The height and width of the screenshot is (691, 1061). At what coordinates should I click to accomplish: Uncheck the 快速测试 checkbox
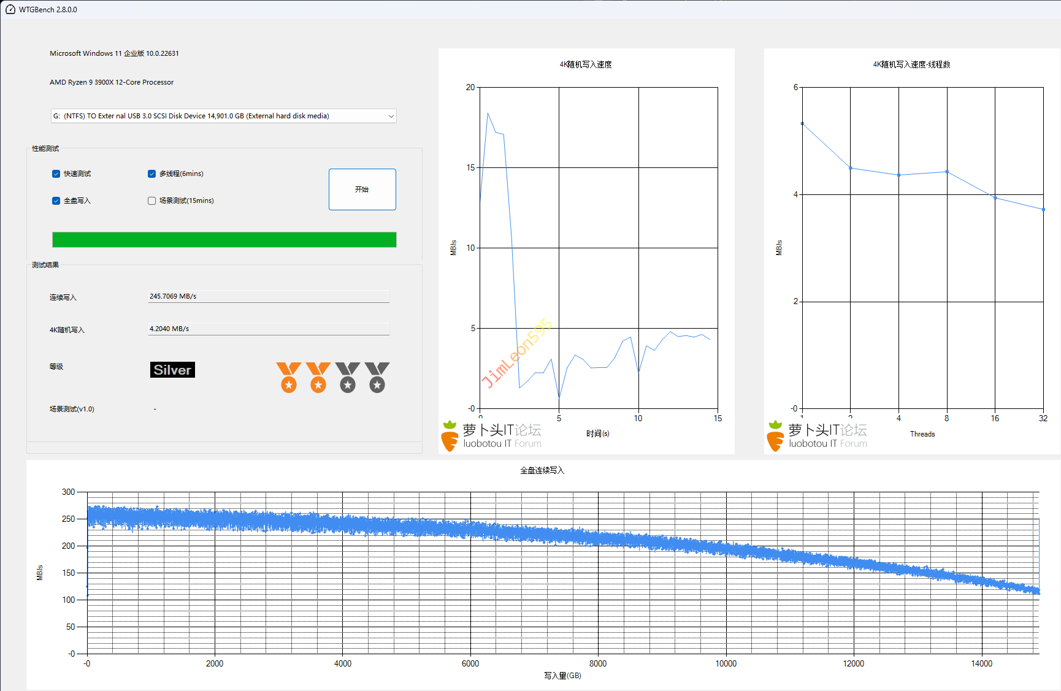point(56,174)
